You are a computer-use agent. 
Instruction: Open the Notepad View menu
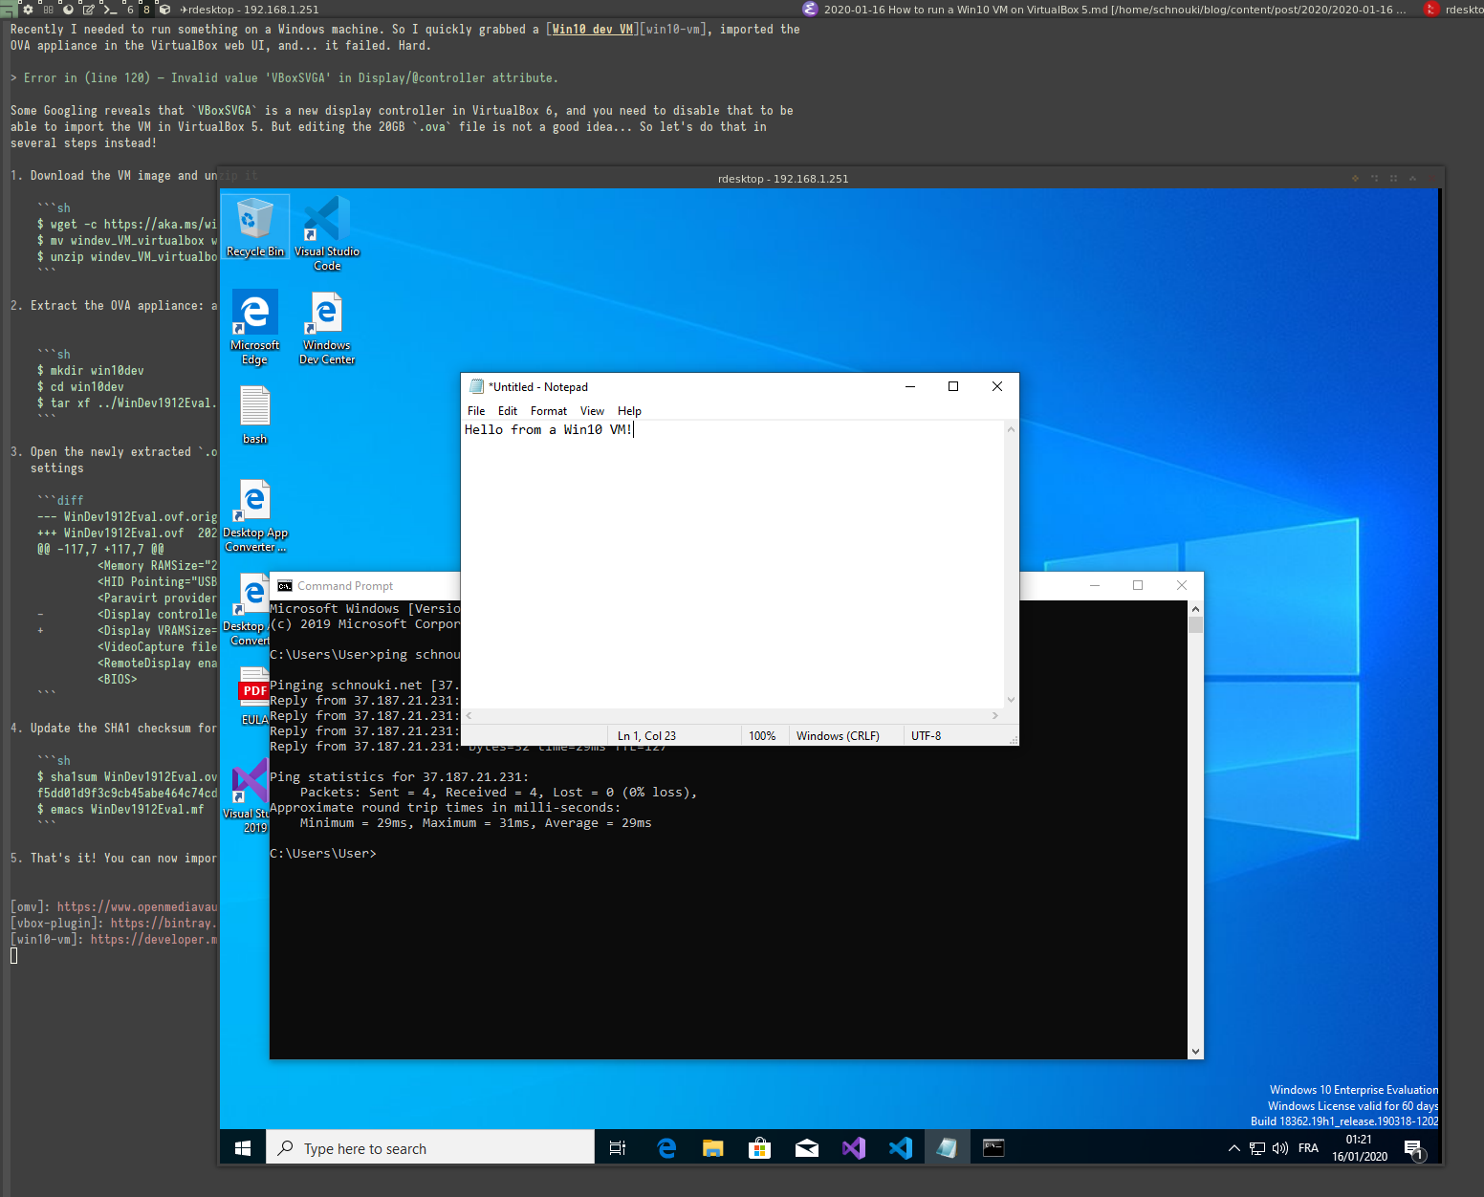click(592, 411)
